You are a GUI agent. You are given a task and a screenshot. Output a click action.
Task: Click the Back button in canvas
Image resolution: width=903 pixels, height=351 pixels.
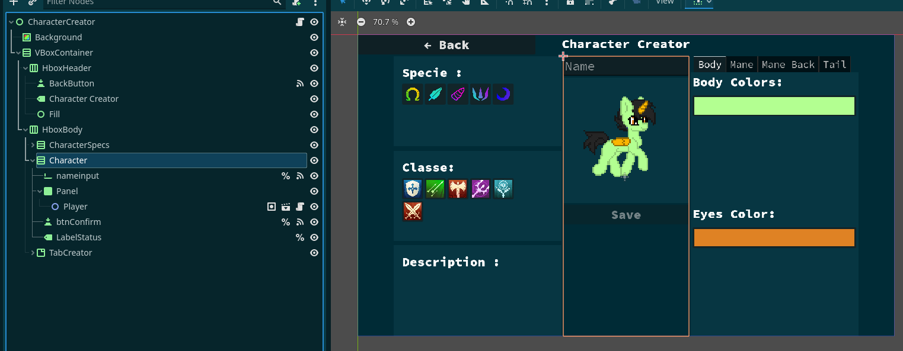pos(446,45)
